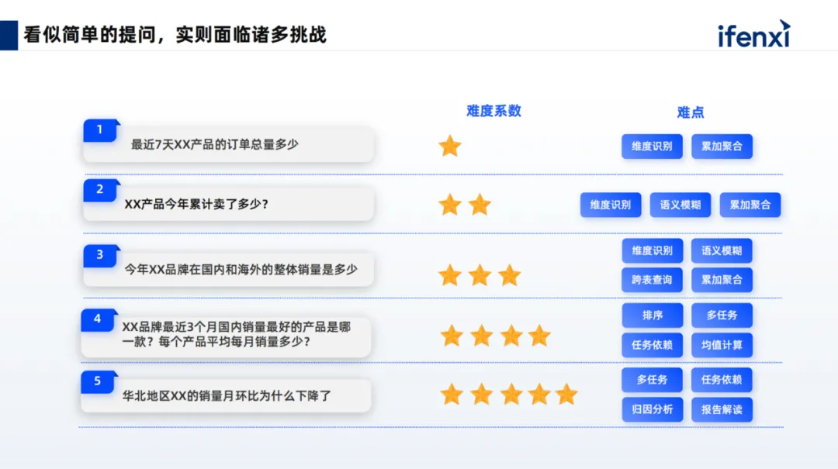Viewport: 838px width, 469px height.
Task: Click the single star in row 1
Action: pyautogui.click(x=450, y=146)
